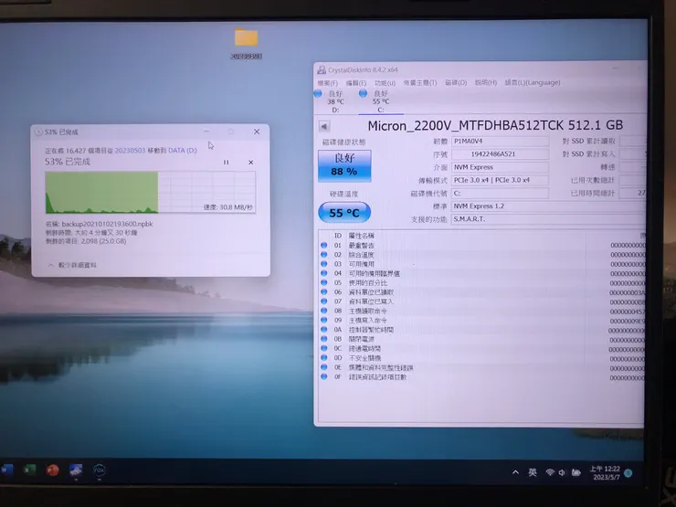676x507 pixels.
Task: Click the blue status dot for row 0F
Action: point(323,376)
